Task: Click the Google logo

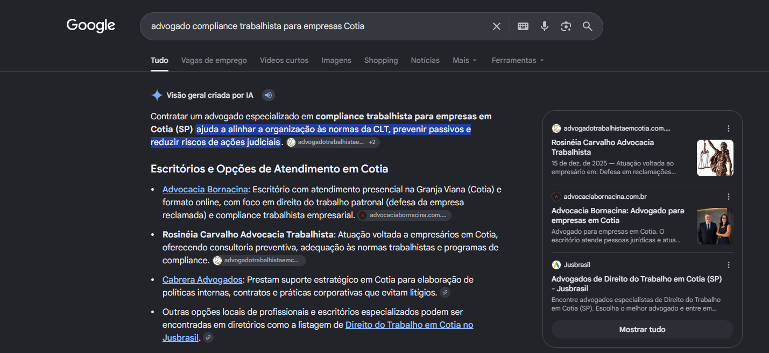Action: point(91,25)
